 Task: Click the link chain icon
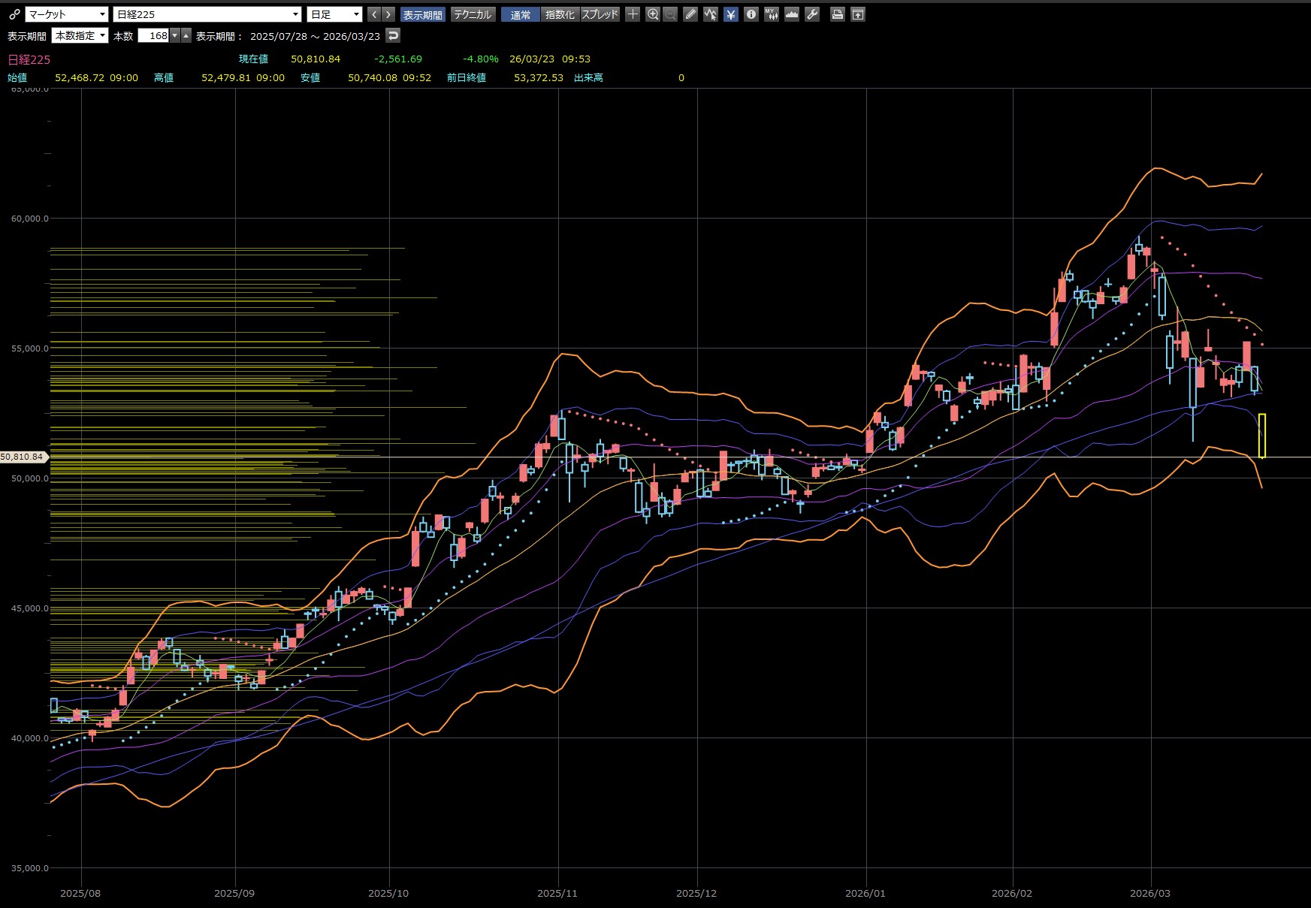pyautogui.click(x=14, y=14)
